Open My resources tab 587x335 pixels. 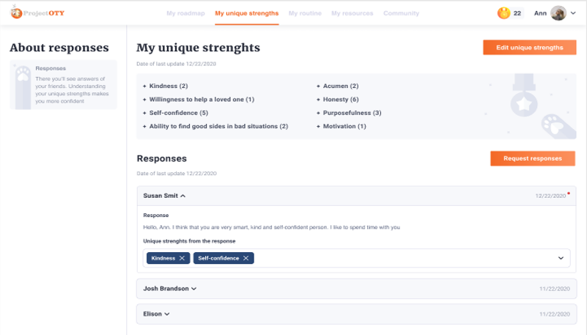tap(352, 13)
